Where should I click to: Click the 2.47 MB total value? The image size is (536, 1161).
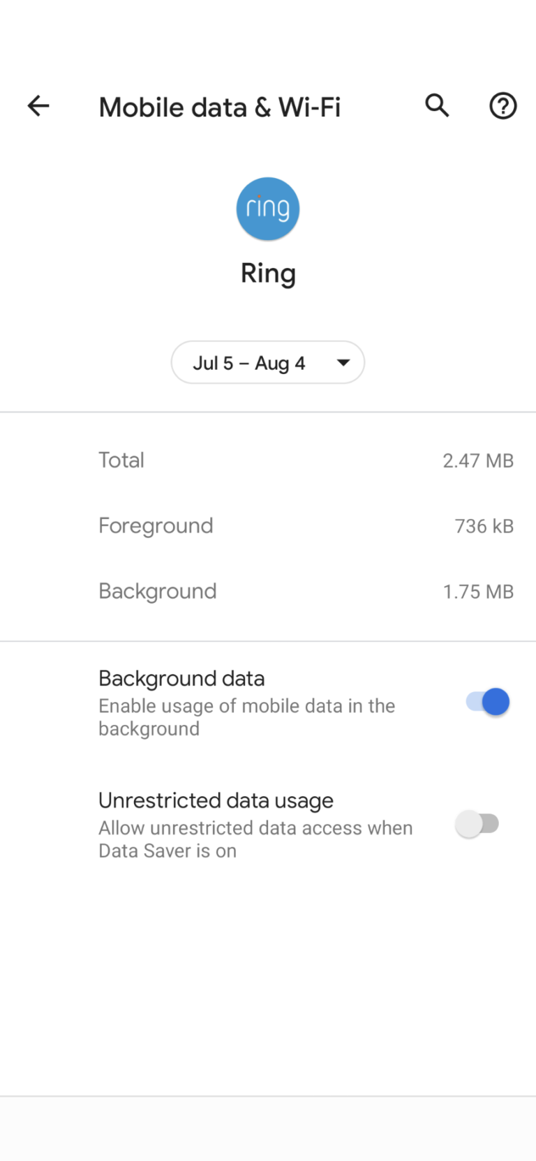click(x=478, y=460)
